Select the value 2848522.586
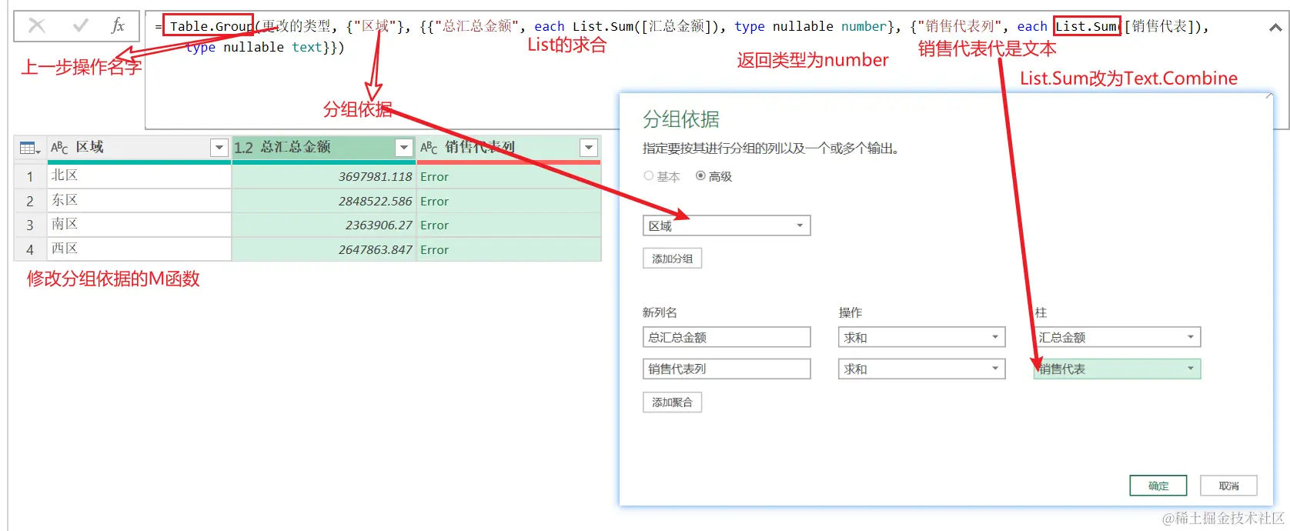The image size is (1290, 531). point(324,201)
